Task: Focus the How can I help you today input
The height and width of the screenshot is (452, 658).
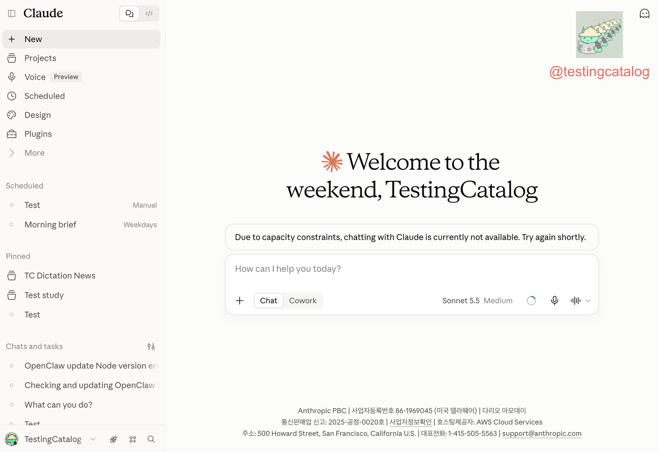Action: coord(412,269)
